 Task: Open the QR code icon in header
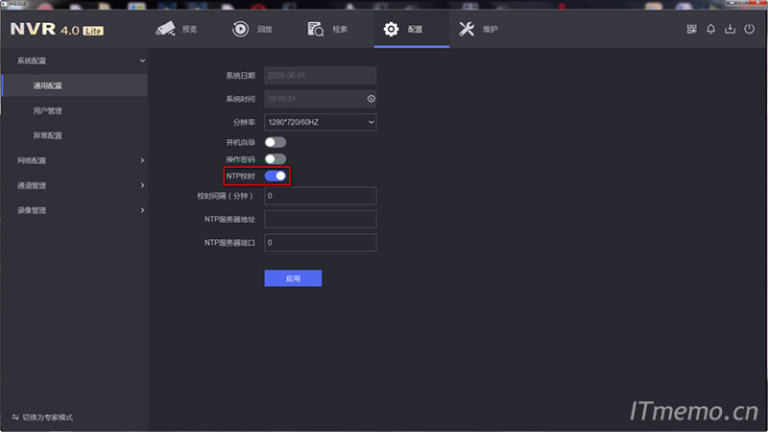point(691,29)
